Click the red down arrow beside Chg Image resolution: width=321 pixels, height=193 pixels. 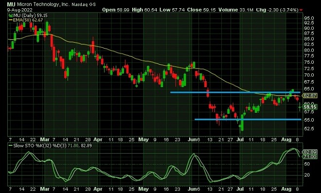(301, 10)
